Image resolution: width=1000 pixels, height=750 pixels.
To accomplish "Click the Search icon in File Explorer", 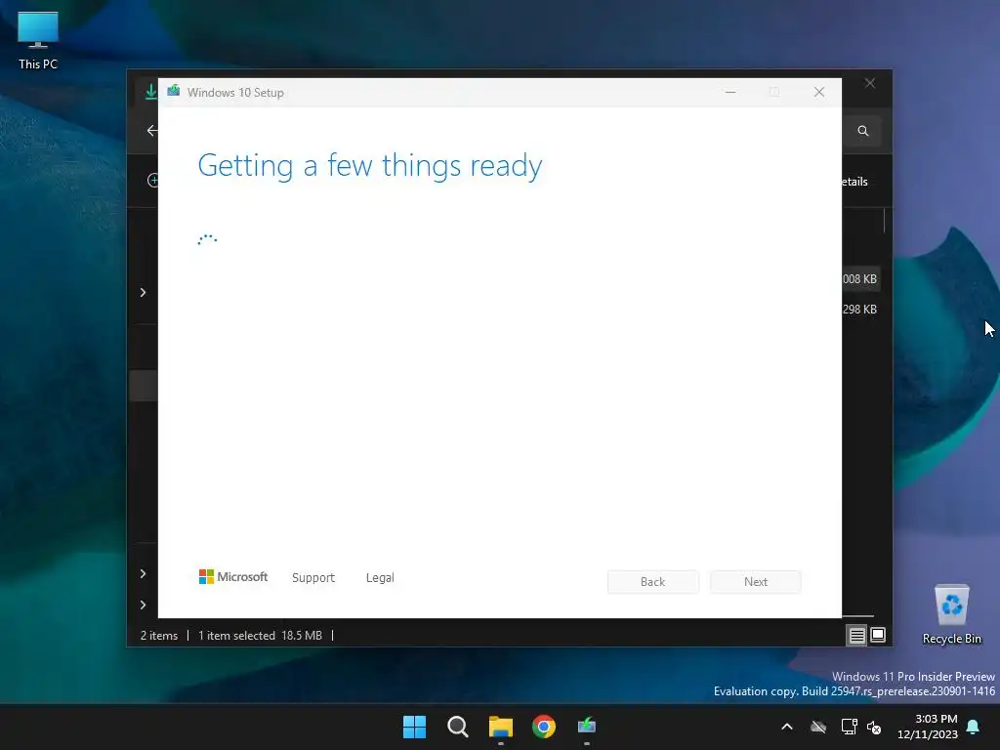I will 863,131.
